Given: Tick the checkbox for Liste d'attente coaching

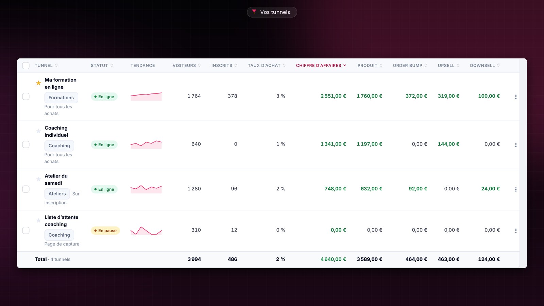Looking at the screenshot, I should [26, 231].
